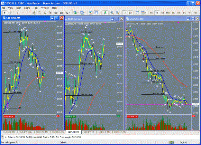Show the Navigator panel icon
The image size is (201, 145).
tap(96, 13)
